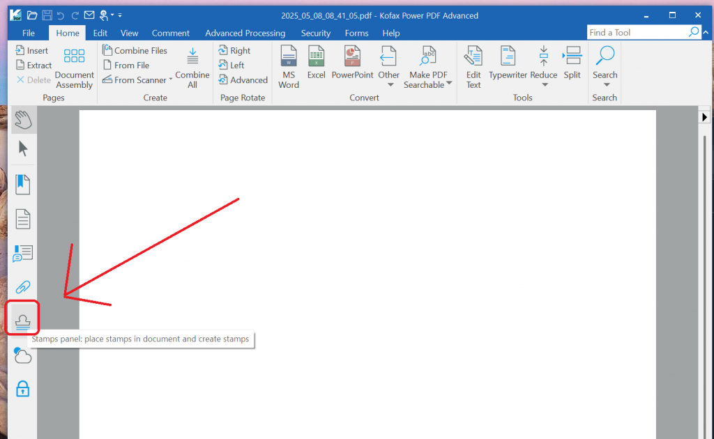Open the Attachments paperclip panel
This screenshot has height=439, width=714.
click(22, 286)
